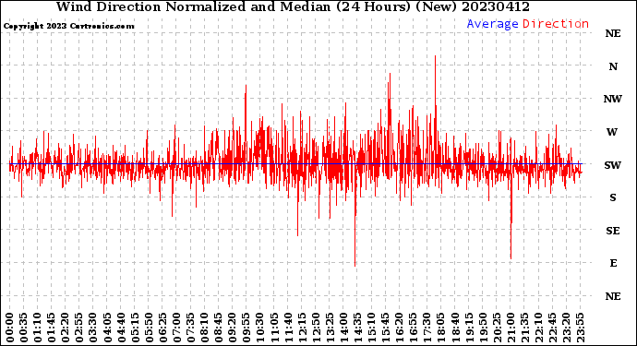637x346 pixels.
Task: Click the 01:10 time axis label
Action: click(x=38, y=328)
